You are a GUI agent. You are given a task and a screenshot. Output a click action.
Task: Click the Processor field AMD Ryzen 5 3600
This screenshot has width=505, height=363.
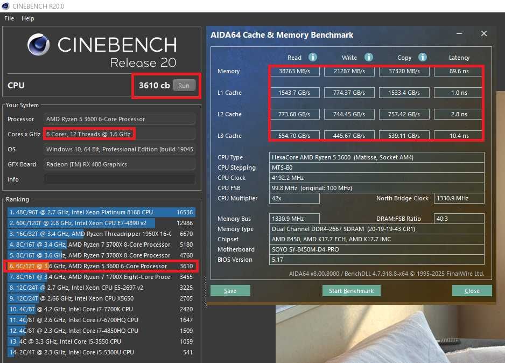[x=120, y=119]
